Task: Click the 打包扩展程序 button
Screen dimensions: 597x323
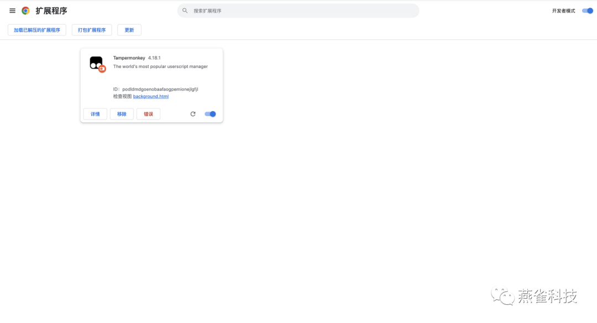Action: [91, 30]
